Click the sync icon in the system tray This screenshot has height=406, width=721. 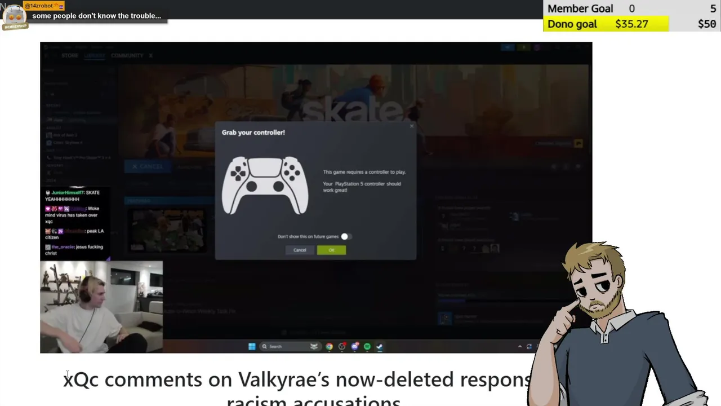click(529, 346)
